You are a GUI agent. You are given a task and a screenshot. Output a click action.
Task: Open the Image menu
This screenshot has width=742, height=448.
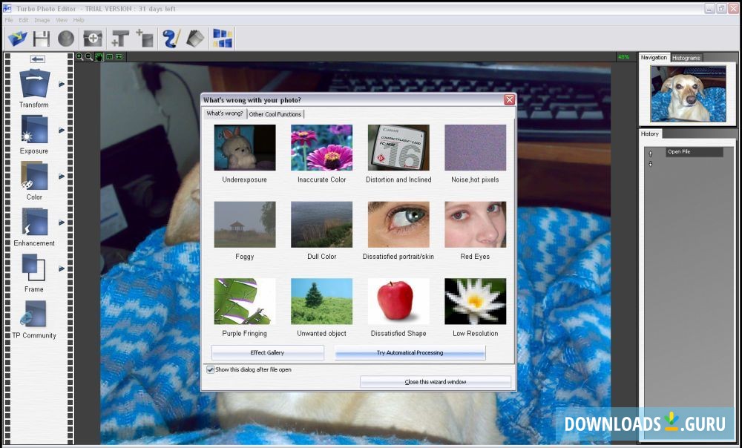pyautogui.click(x=42, y=20)
